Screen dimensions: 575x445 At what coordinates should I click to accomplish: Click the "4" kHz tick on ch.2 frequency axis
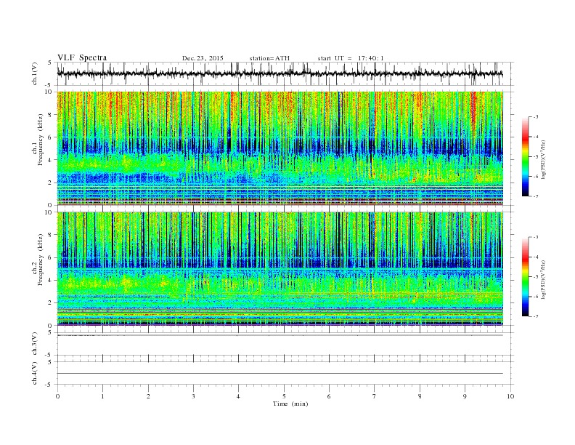(51, 280)
